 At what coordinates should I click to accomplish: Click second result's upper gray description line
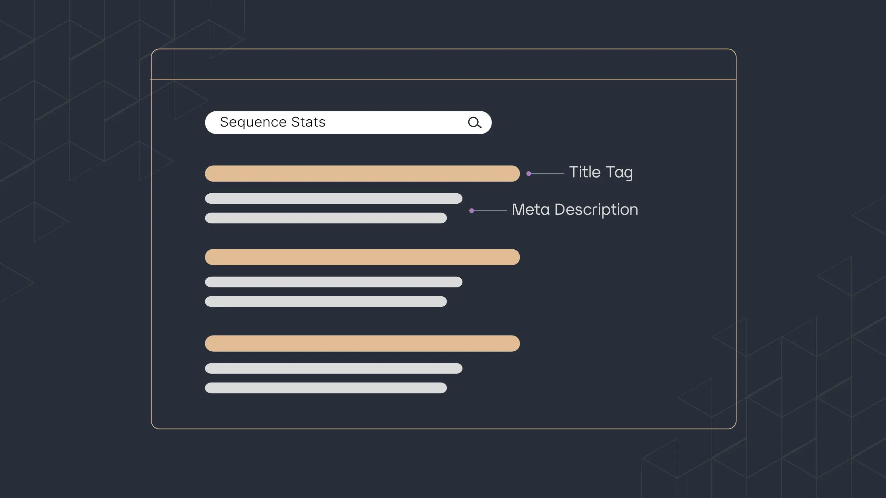334,282
